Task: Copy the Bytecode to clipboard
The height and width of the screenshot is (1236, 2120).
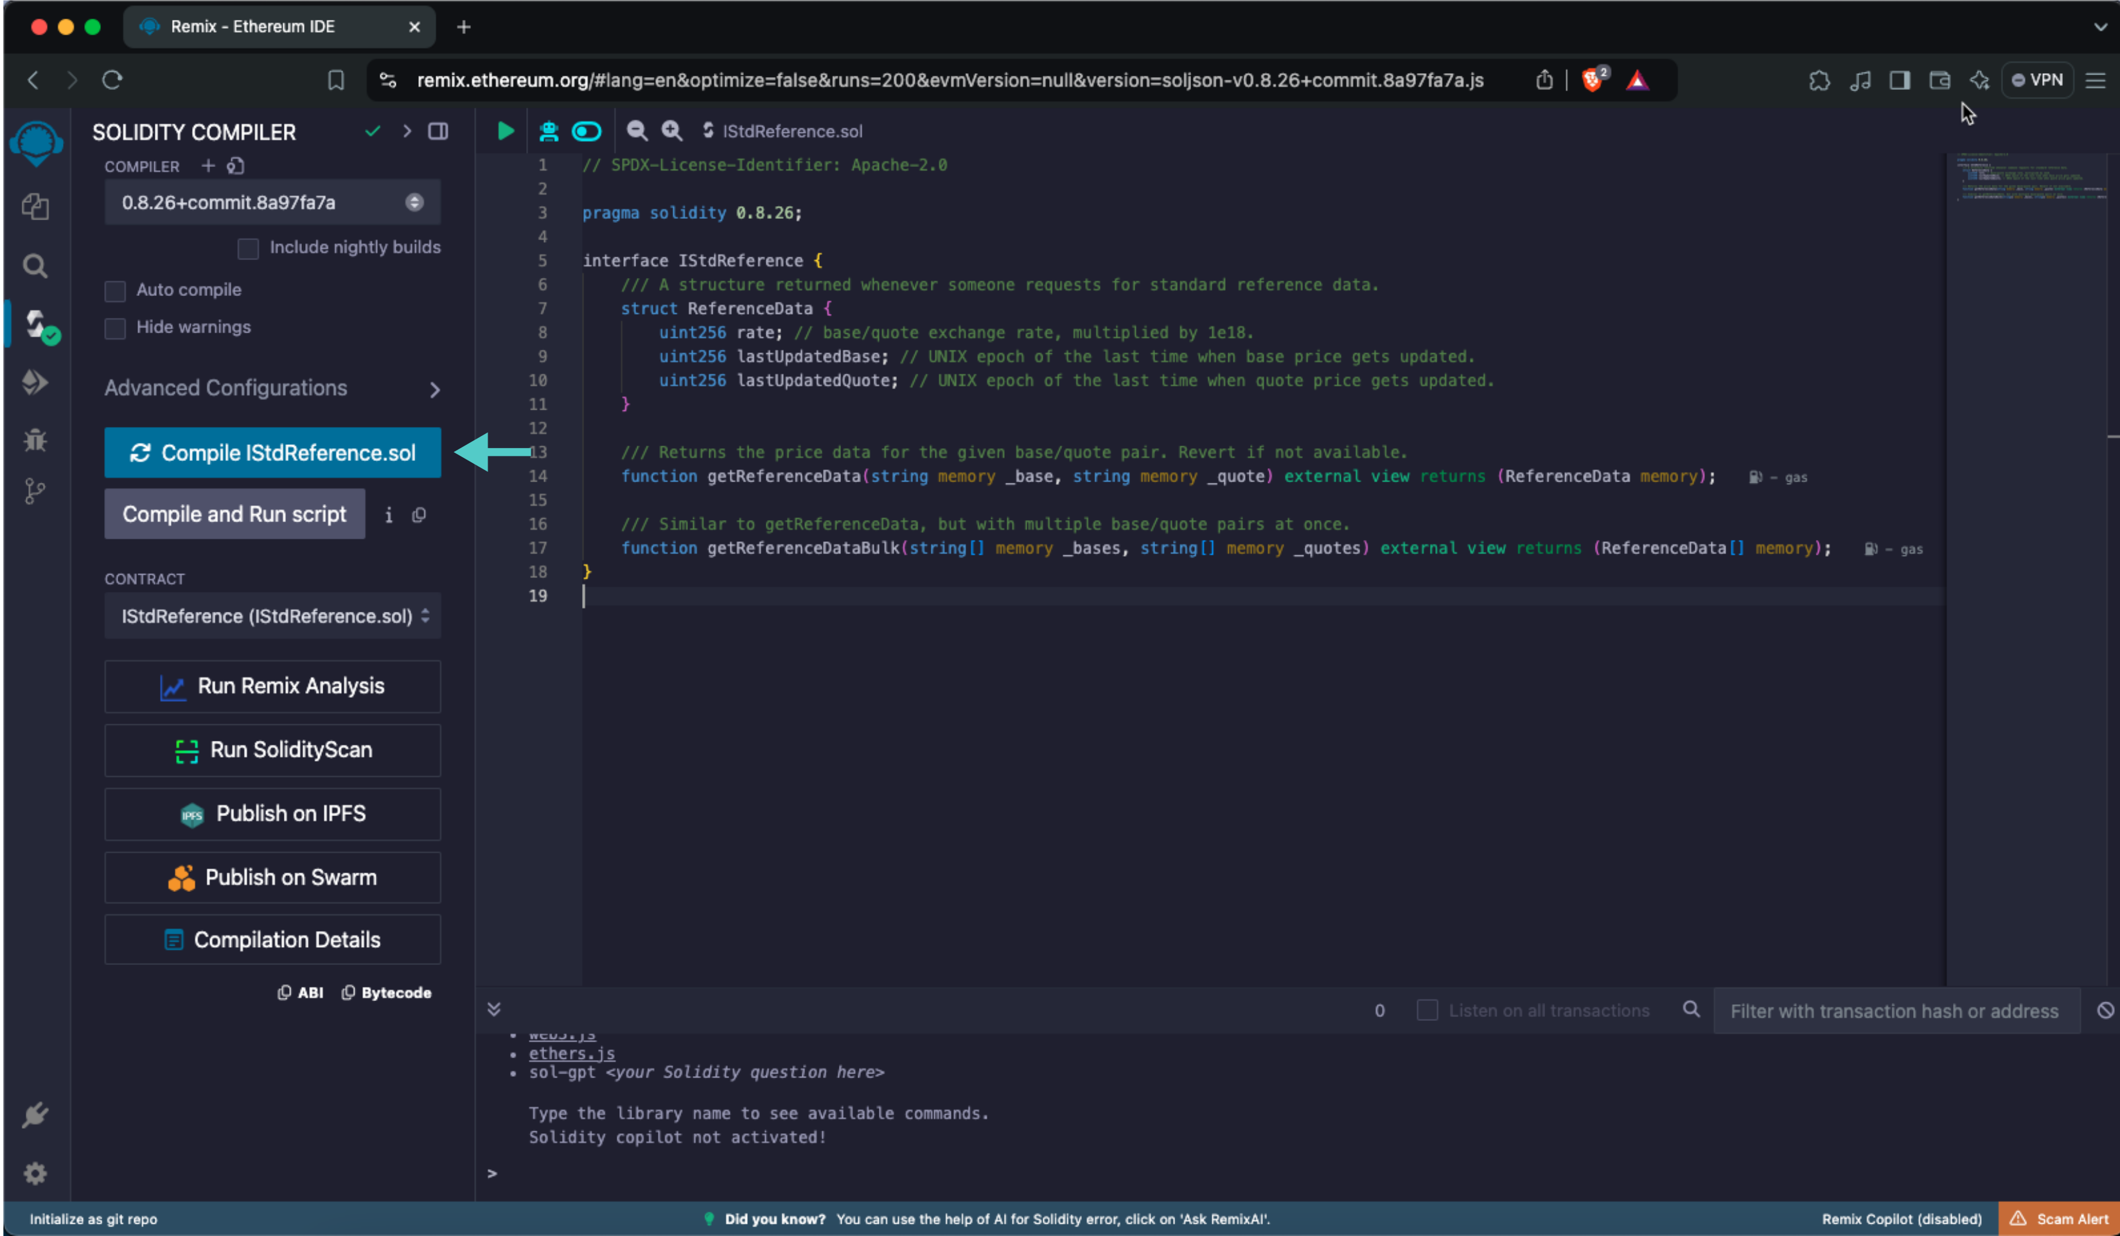Action: [386, 992]
